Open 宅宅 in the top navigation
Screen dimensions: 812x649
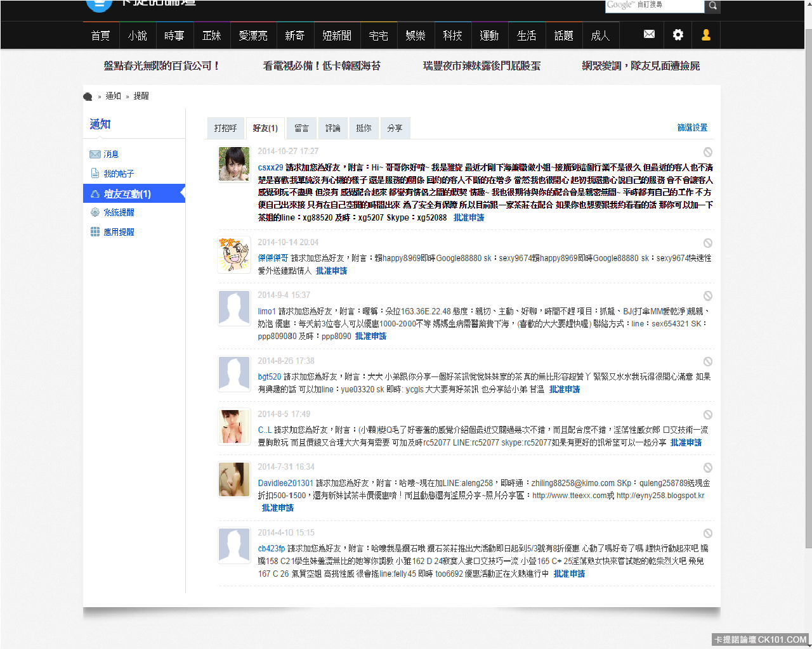click(x=379, y=35)
